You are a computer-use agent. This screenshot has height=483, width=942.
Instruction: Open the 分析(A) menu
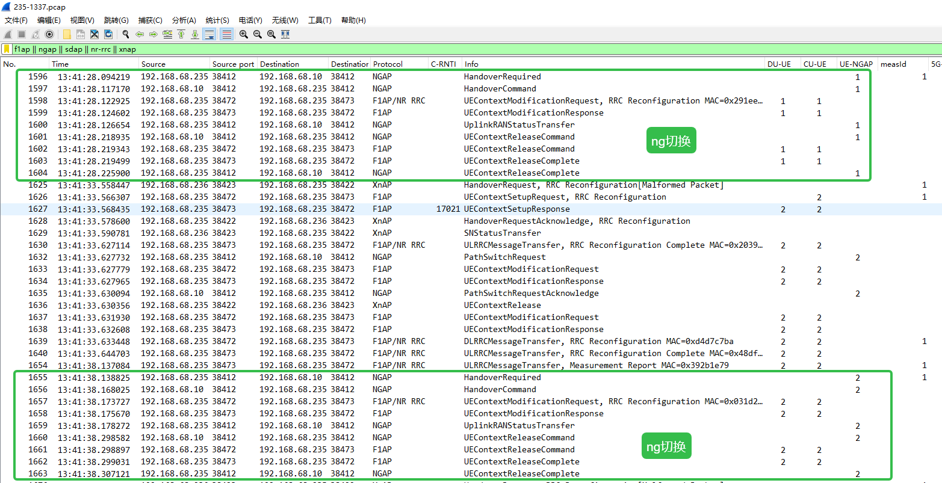click(x=184, y=20)
